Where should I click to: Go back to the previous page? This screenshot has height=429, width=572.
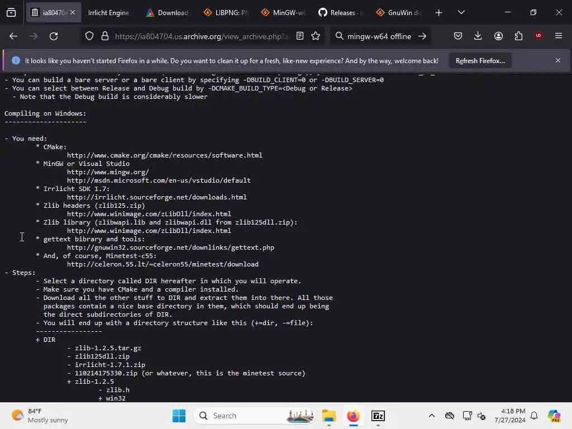click(13, 36)
